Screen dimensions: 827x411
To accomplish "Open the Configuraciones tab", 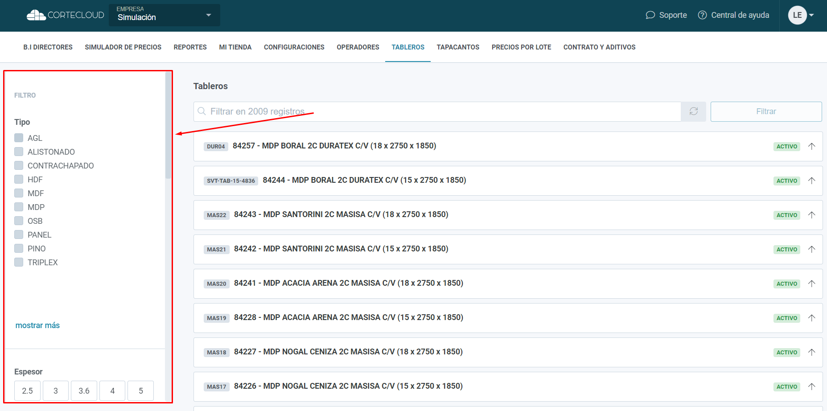I will 294,47.
